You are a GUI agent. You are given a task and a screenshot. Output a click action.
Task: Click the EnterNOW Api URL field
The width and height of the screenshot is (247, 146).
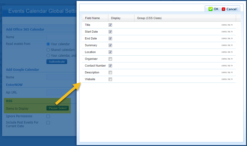click(61, 92)
